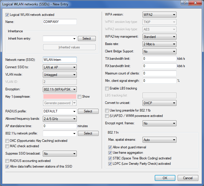Uncheck LDPC Low Density Parity Check

coord(110,164)
